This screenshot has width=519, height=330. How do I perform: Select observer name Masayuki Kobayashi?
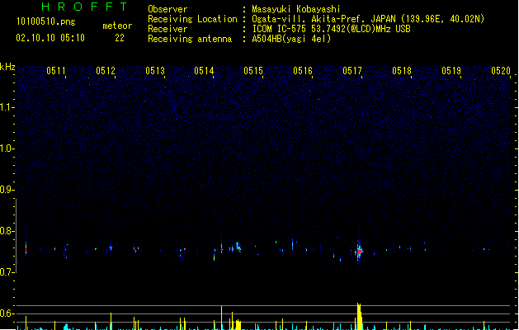296,9
